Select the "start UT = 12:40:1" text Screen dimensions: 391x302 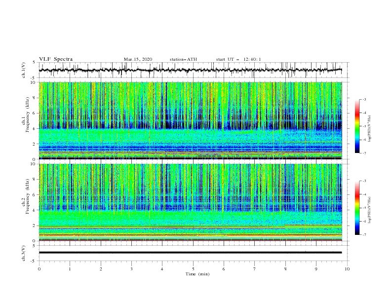(238, 59)
